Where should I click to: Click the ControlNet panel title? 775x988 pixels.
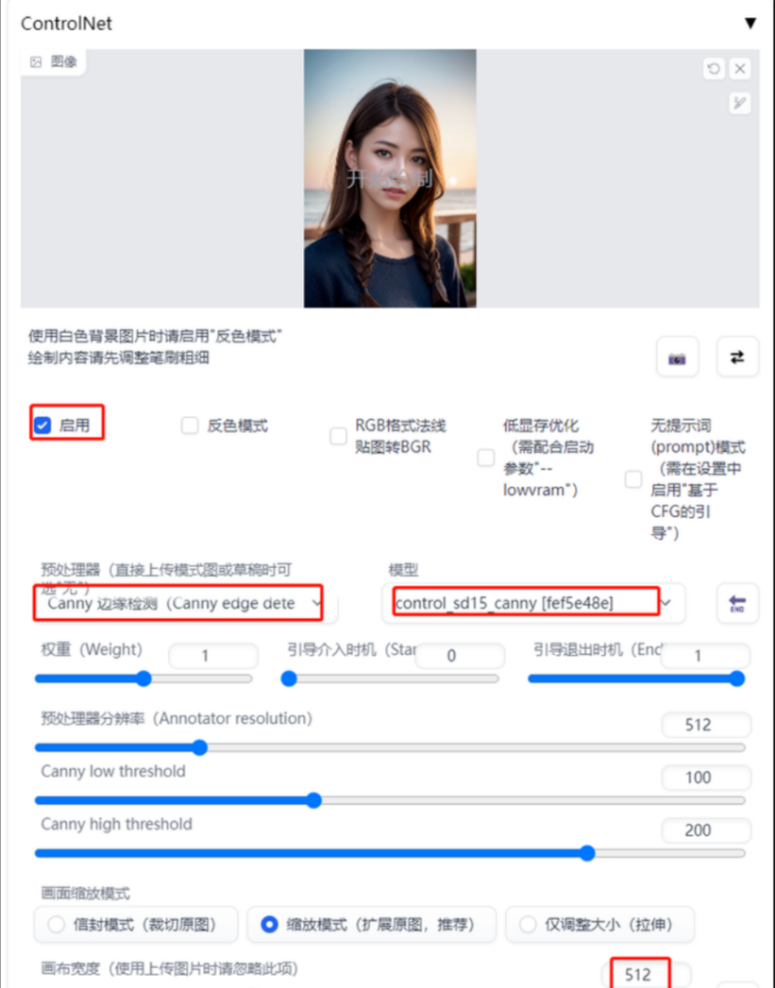(x=66, y=24)
